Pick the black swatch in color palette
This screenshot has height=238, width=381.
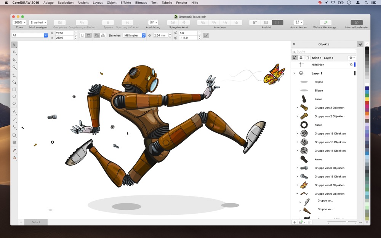click(367, 49)
